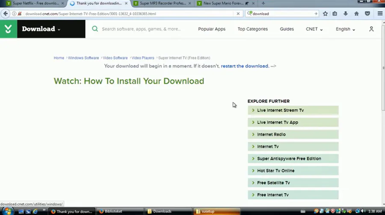The width and height of the screenshot is (385, 215).
Task: Click the Pocket shield icon
Action: click(367, 14)
